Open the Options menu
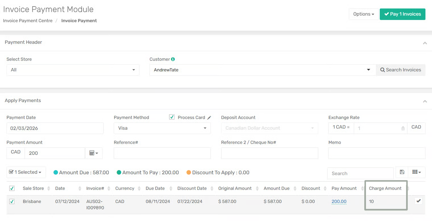This screenshot has height=221, width=432. click(x=364, y=14)
